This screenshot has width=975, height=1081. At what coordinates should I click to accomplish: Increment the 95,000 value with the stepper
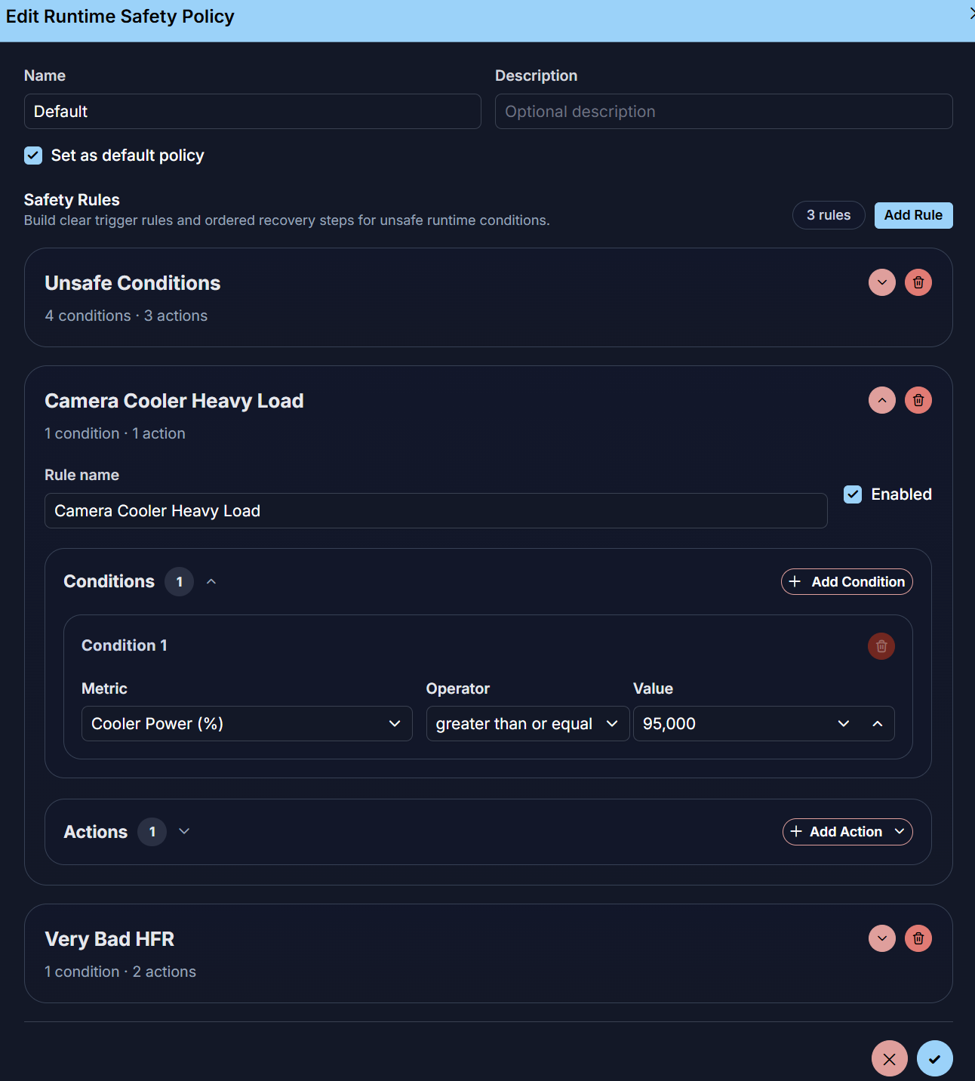click(x=878, y=723)
